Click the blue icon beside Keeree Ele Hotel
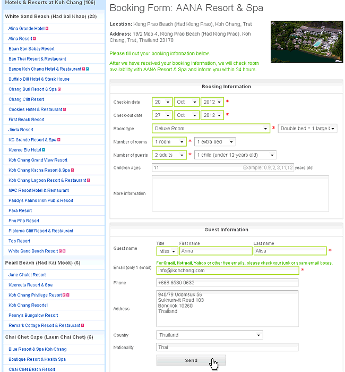This screenshot has width=345, height=372. (x=44, y=150)
